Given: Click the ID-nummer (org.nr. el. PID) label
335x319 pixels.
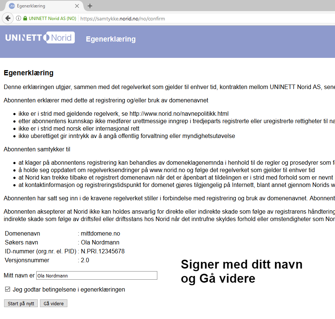Looking at the screenshot, I should (41, 251).
